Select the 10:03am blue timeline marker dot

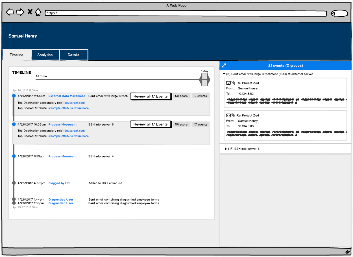coord(14,124)
